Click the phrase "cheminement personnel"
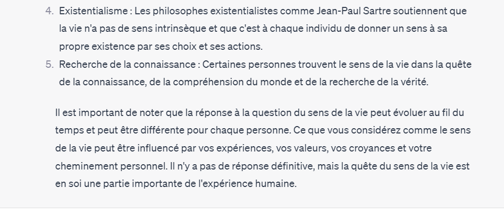The image size is (504, 214). coord(110,166)
